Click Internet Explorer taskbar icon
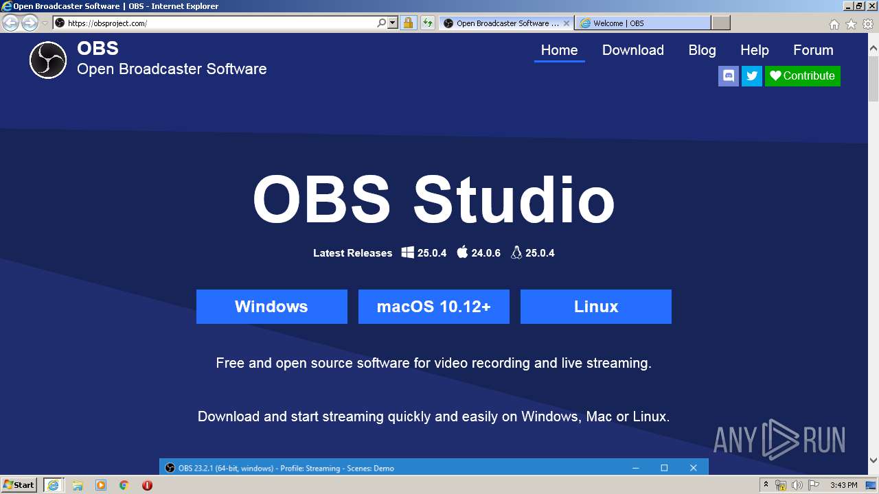 point(53,485)
